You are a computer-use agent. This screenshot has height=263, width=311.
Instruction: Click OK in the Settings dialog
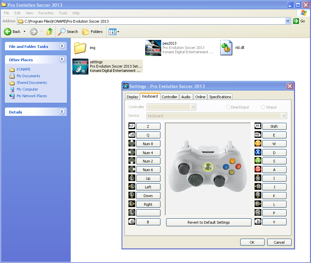click(252, 242)
